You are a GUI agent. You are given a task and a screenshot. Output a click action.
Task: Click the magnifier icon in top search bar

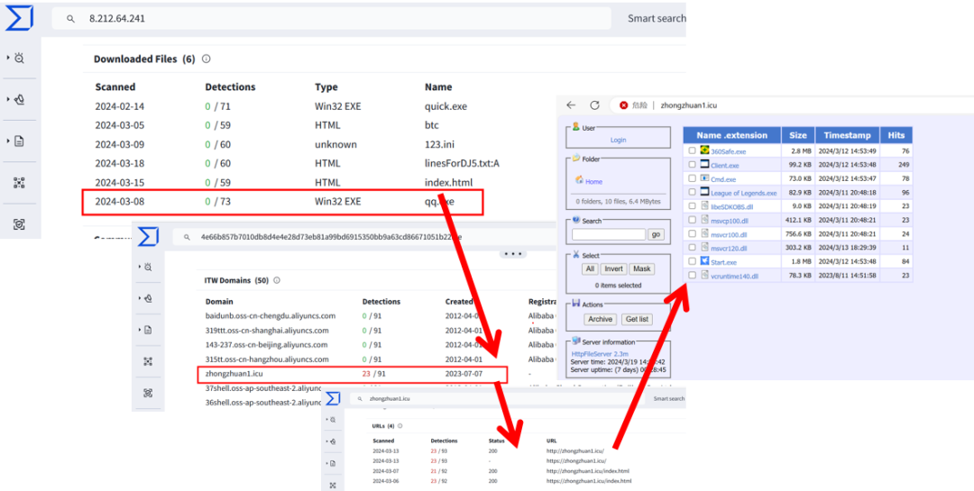click(x=70, y=19)
